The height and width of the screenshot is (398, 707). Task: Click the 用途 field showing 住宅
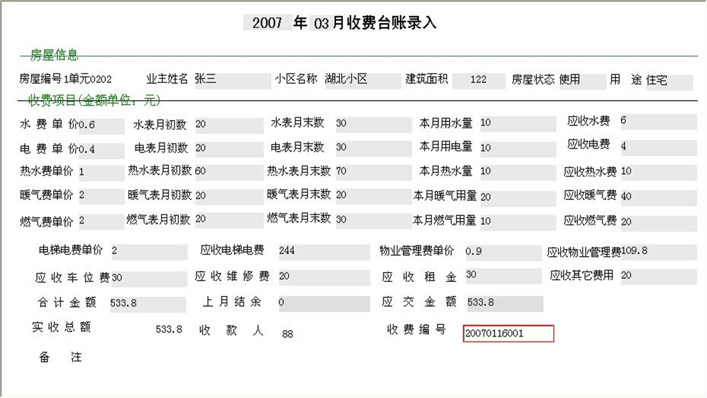coord(668,81)
